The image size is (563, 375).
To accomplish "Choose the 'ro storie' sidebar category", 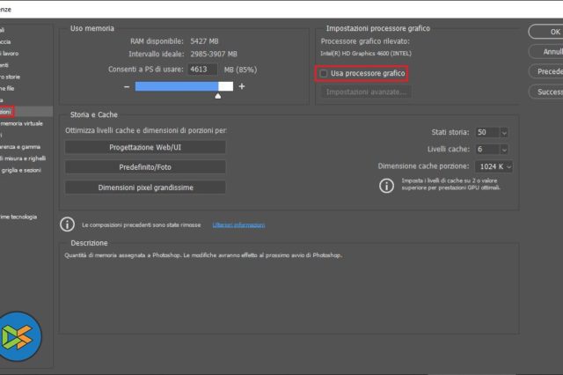I will [x=10, y=77].
